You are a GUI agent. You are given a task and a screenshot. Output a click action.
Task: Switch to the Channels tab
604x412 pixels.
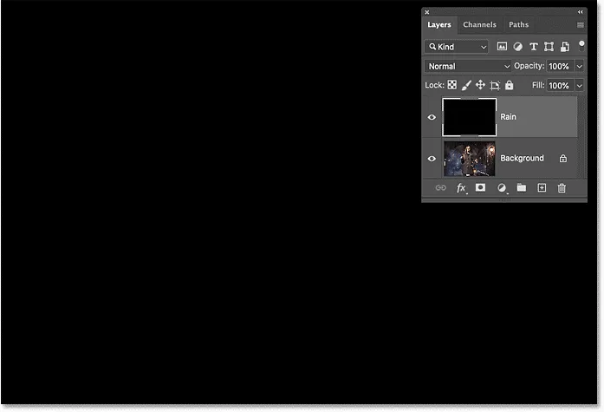pyautogui.click(x=479, y=25)
